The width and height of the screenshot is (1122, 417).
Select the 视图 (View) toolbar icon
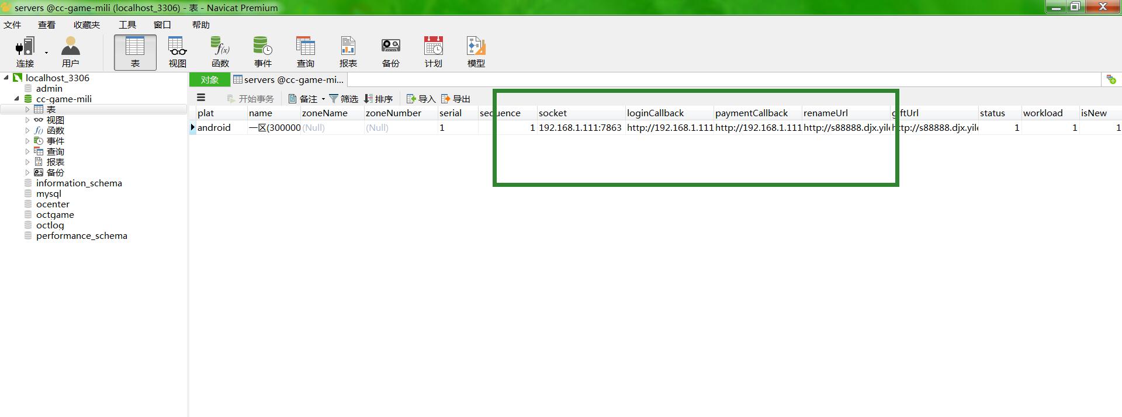(x=178, y=52)
